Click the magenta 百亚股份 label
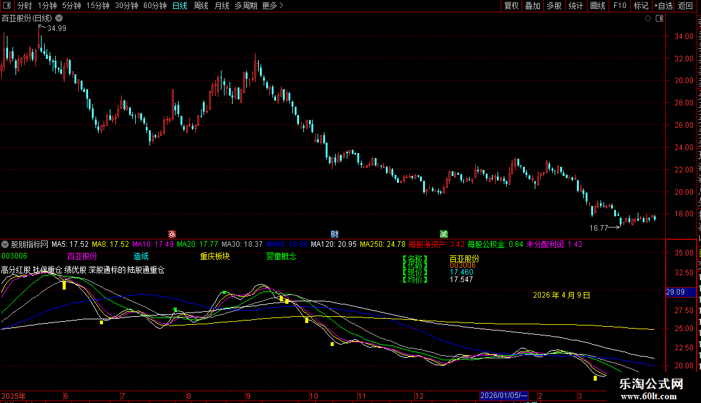The image size is (701, 403). (x=83, y=256)
